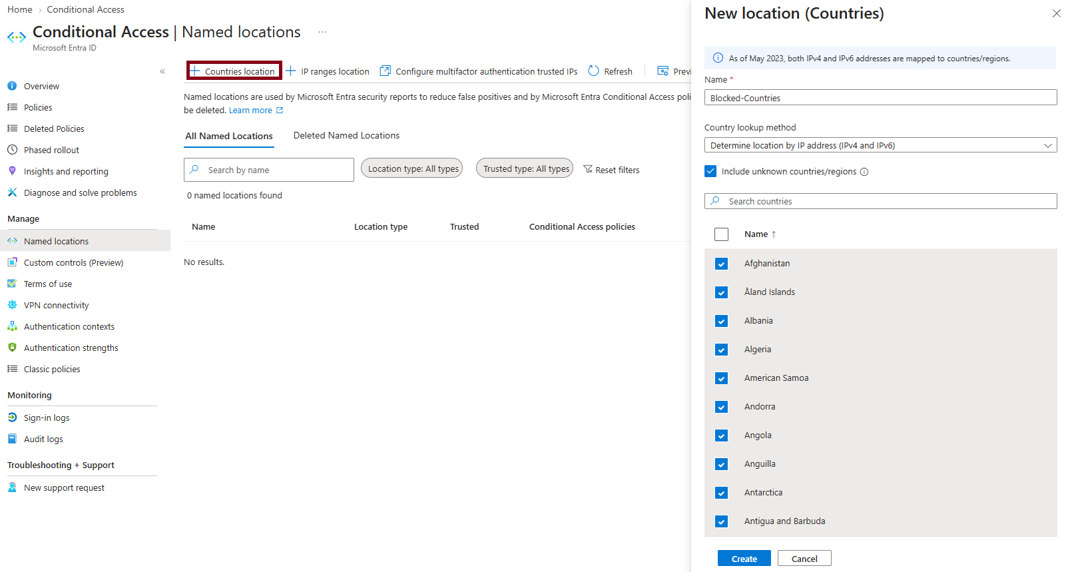The height and width of the screenshot is (572, 1066).
Task: Click the Conditional Access header logo icon
Action: [x=17, y=37]
